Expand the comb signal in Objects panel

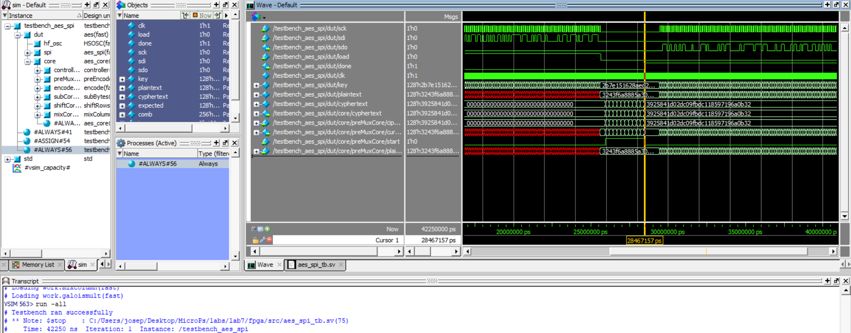click(x=122, y=115)
